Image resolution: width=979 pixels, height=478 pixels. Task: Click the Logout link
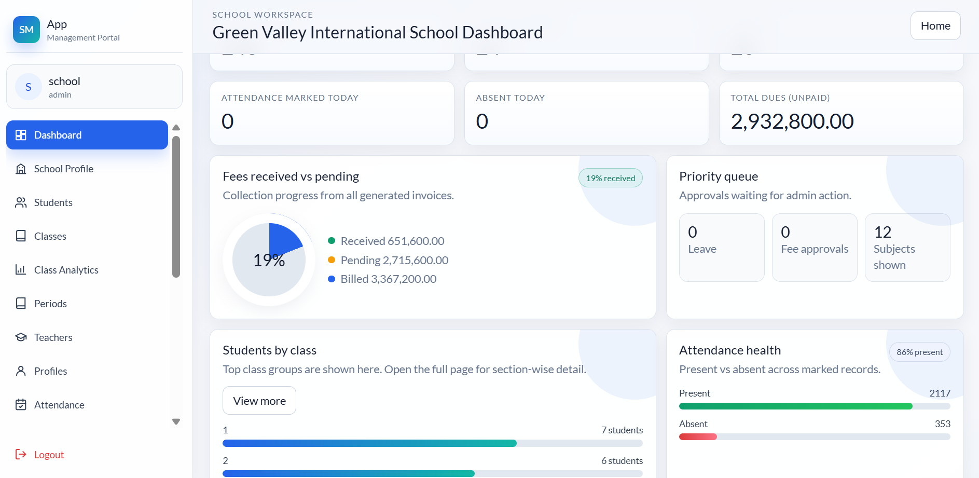(x=49, y=455)
